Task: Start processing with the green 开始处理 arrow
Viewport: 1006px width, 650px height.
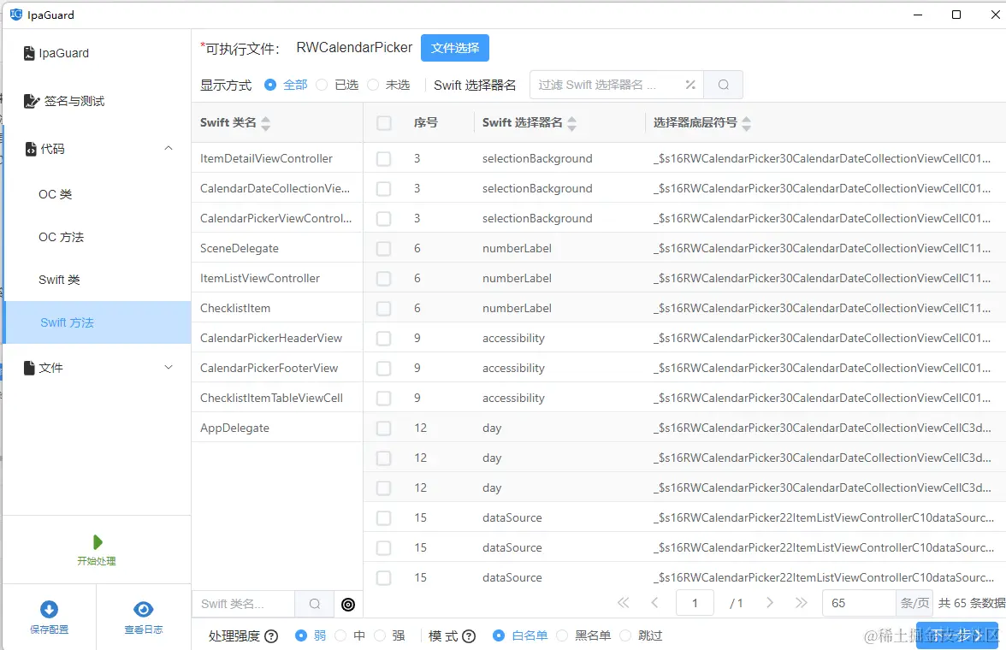Action: tap(97, 542)
